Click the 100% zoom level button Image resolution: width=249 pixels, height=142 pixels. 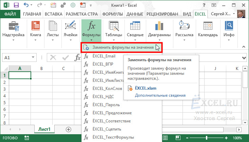(237, 138)
